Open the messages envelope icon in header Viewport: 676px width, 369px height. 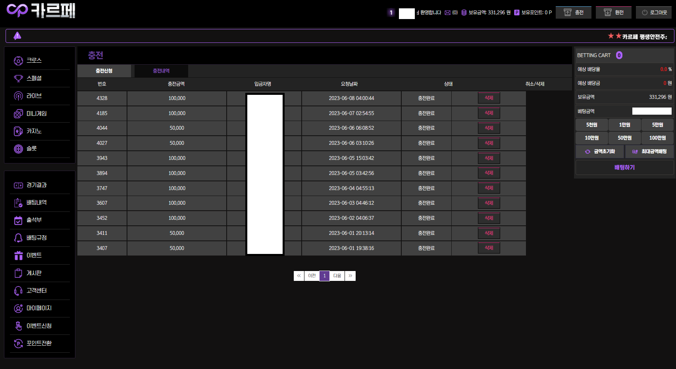[447, 13]
